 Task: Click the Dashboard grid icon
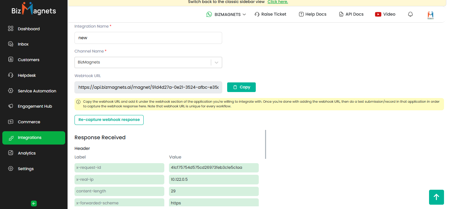coord(11,29)
